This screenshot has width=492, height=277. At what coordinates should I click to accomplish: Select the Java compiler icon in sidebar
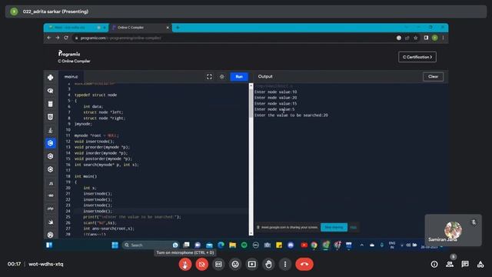tap(50, 130)
